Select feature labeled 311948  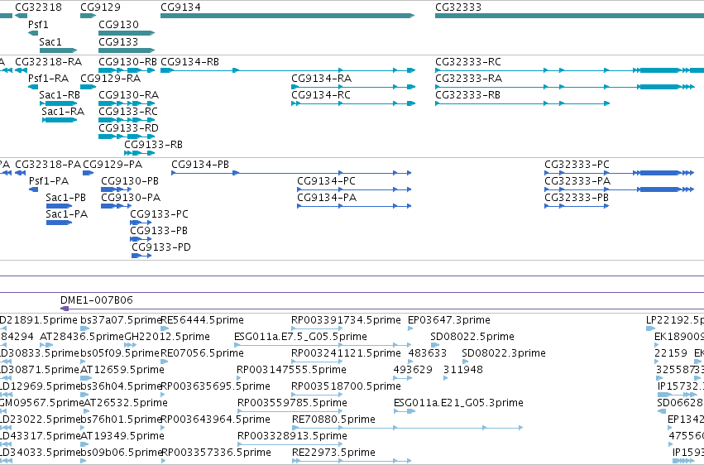pos(463,370)
